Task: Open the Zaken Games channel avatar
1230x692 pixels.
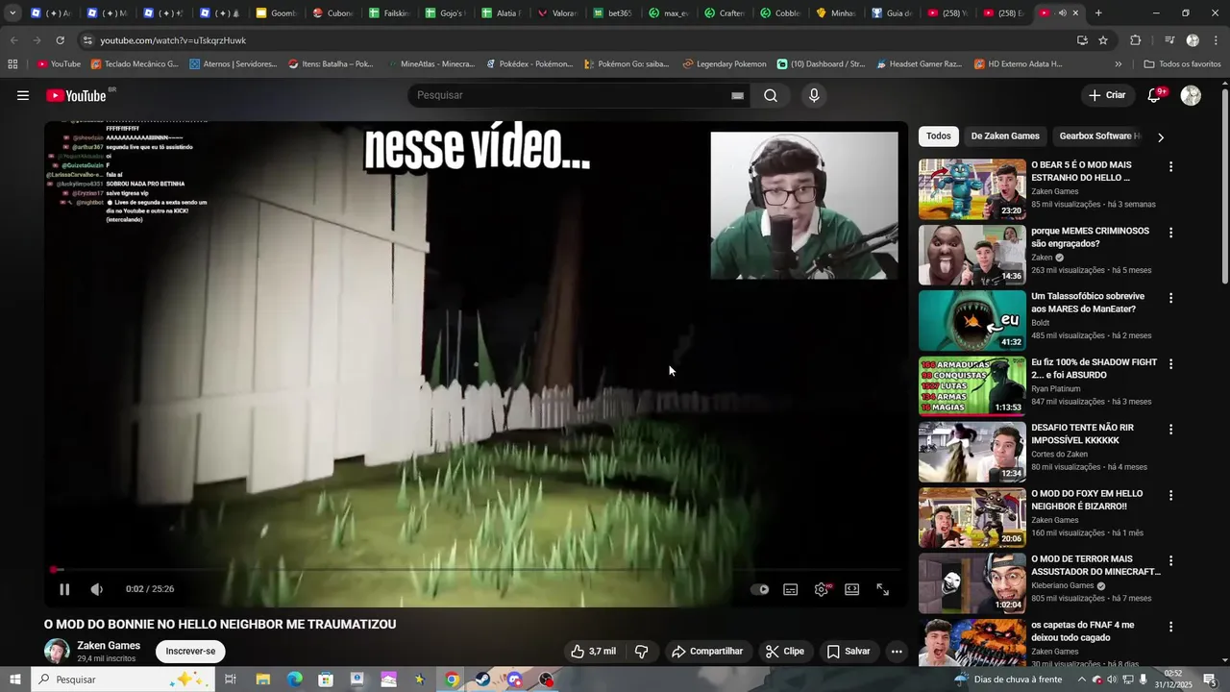Action: (x=57, y=651)
